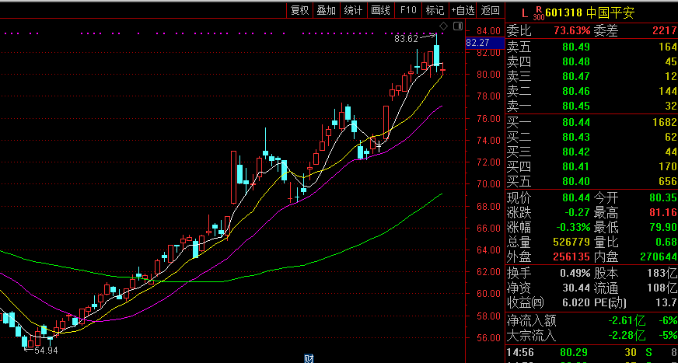Click the R300 margin-trading badge icon
The height and width of the screenshot is (363, 678).
click(538, 13)
